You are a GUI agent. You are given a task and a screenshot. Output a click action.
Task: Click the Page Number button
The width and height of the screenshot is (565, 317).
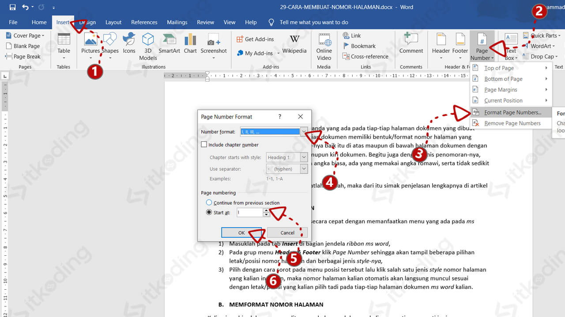point(482,46)
